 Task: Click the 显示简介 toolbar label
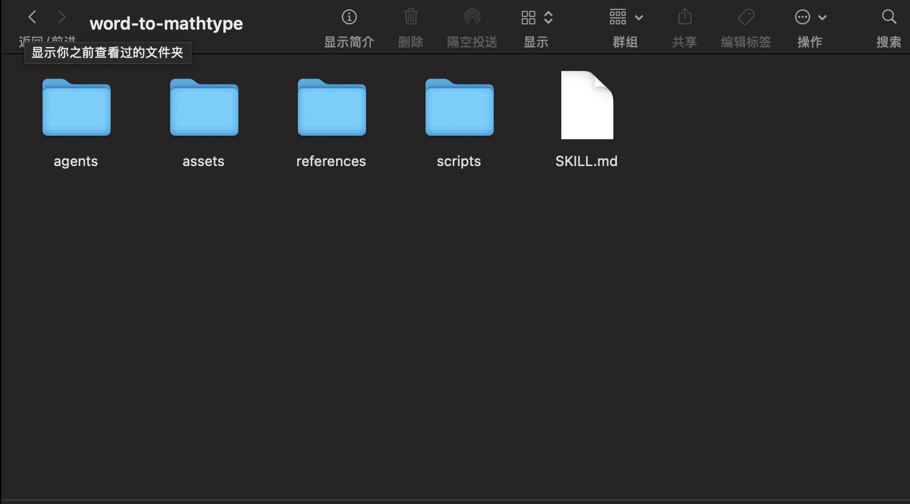349,42
